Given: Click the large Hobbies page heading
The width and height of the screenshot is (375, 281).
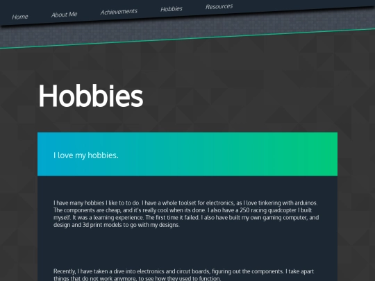Looking at the screenshot, I should [91, 96].
